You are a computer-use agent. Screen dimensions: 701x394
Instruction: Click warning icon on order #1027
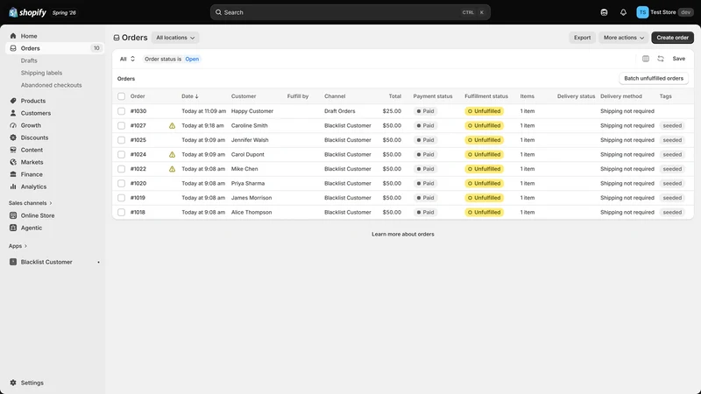(x=172, y=126)
